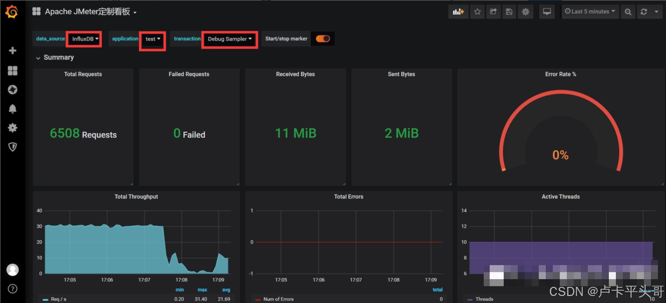
Task: Click the Create plus icon in sidebar
Action: [x=13, y=50]
